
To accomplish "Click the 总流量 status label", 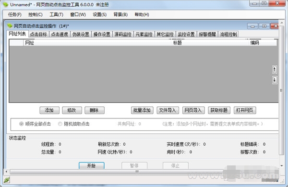I will click(x=48, y=152).
